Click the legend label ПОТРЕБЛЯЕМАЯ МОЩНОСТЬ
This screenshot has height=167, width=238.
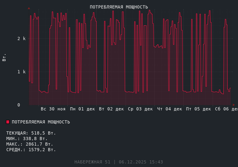click(x=41, y=122)
